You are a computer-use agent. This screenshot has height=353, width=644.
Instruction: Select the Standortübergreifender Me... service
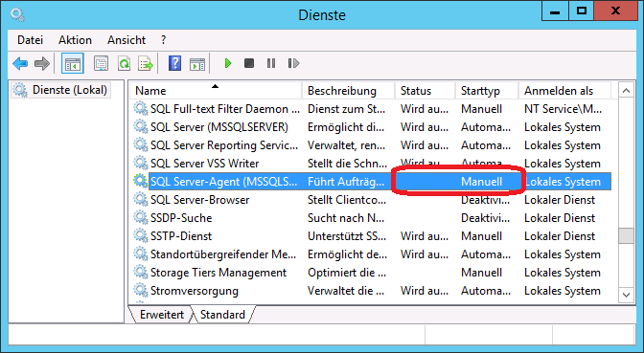click(x=223, y=254)
